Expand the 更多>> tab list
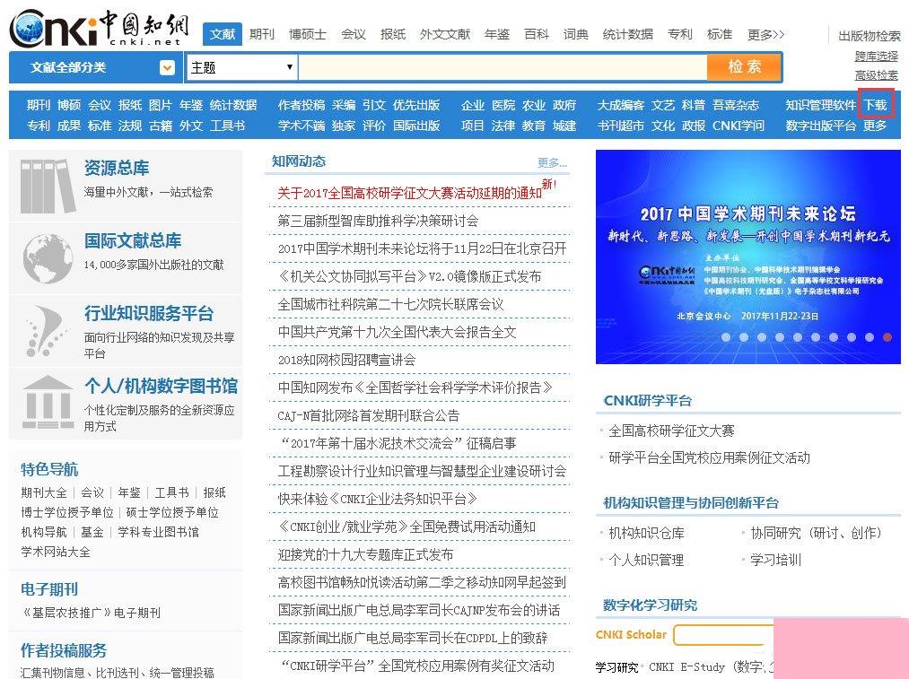Screen dimensions: 909x679 click(x=765, y=35)
